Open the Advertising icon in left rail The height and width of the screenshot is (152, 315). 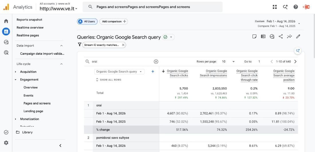coord(6,53)
